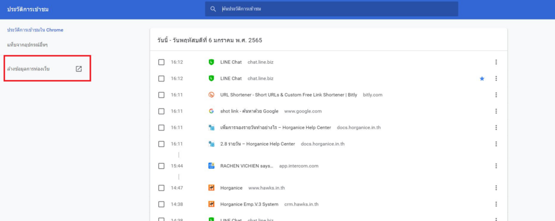Select ประวัติการเข้าชมใน Chrome in the sidebar

[35, 30]
